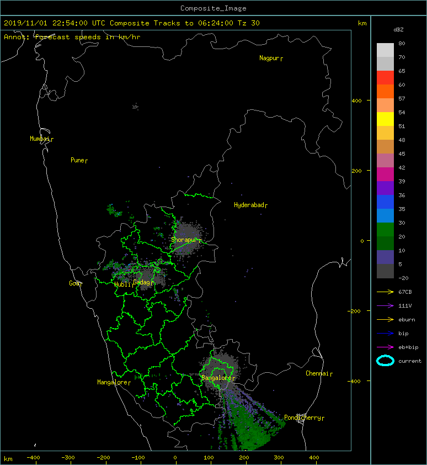Image resolution: width=427 pixels, height=465 pixels.
Task: Click the Goa label on the coast
Action: pyautogui.click(x=76, y=283)
